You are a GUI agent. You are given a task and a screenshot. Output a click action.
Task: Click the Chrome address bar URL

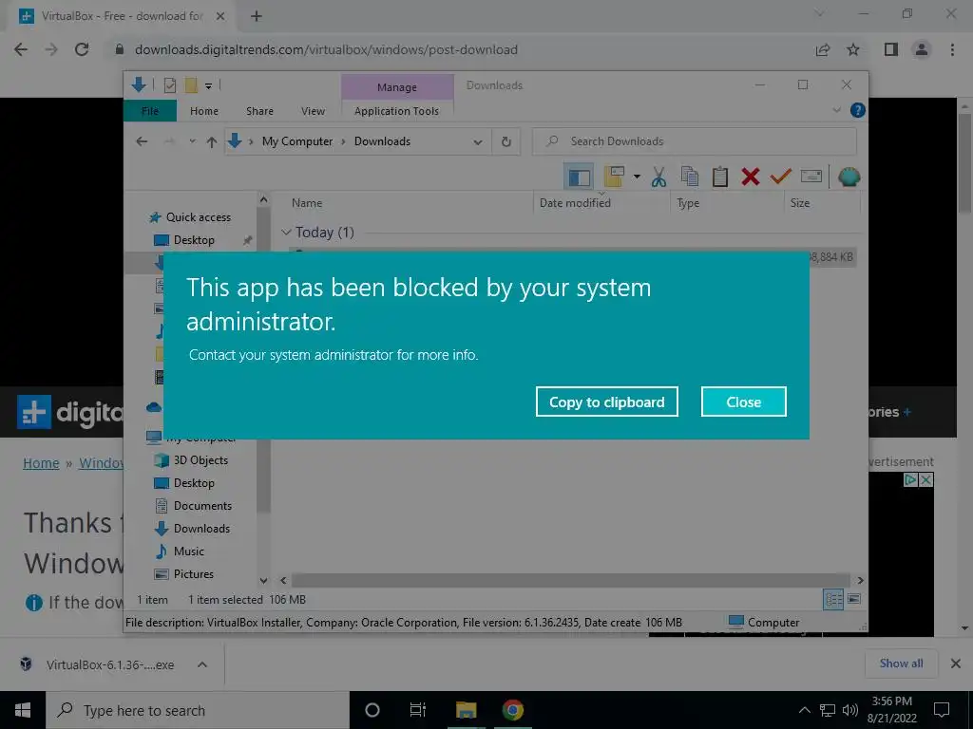click(x=326, y=49)
